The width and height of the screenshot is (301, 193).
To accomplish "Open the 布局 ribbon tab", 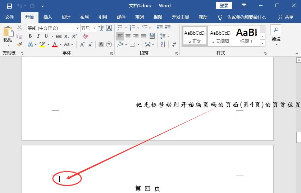I will pyautogui.click(x=84, y=17).
